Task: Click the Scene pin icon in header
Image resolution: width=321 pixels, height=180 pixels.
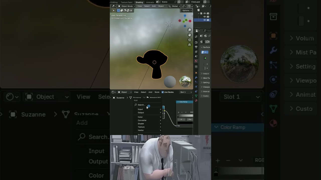Action: pyautogui.click(x=175, y=2)
